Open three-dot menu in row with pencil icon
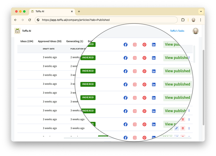Screen dimensions: 216x156 click(x=189, y=128)
